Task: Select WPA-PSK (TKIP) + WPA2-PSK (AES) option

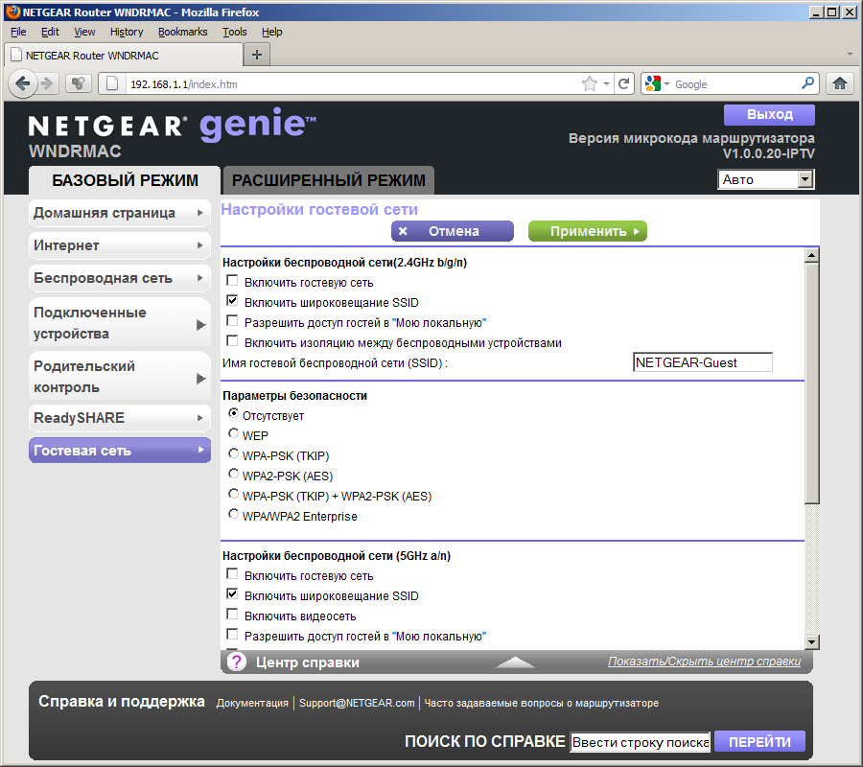Action: (x=233, y=494)
